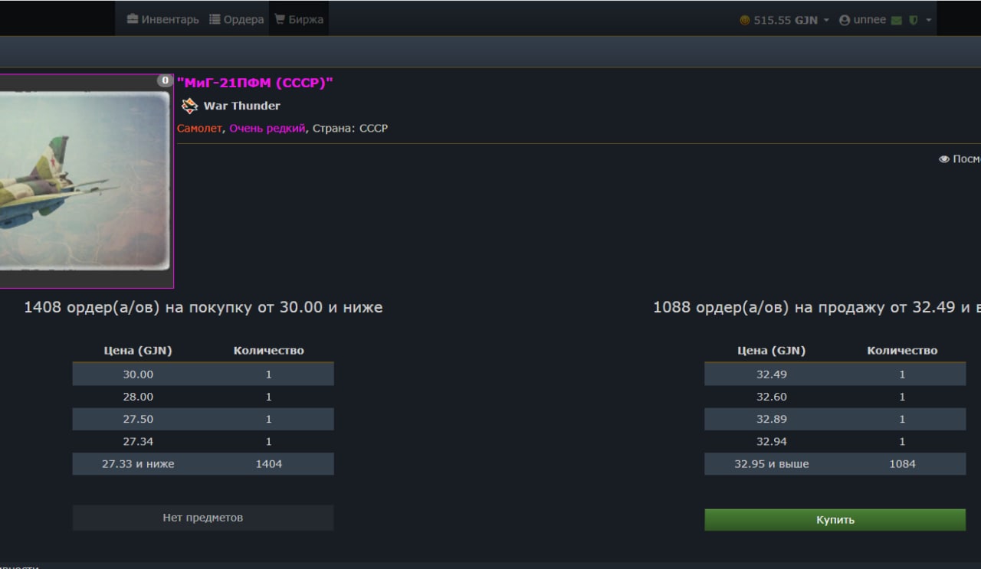The height and width of the screenshot is (569, 981).
Task: Click the Страна: СССР tag
Action: point(349,129)
